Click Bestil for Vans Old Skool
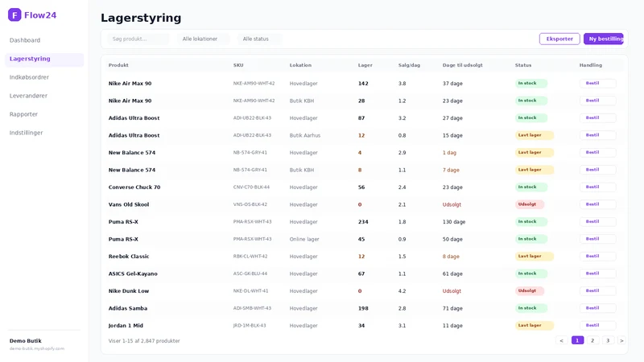This screenshot has width=644, height=362. pos(597,204)
